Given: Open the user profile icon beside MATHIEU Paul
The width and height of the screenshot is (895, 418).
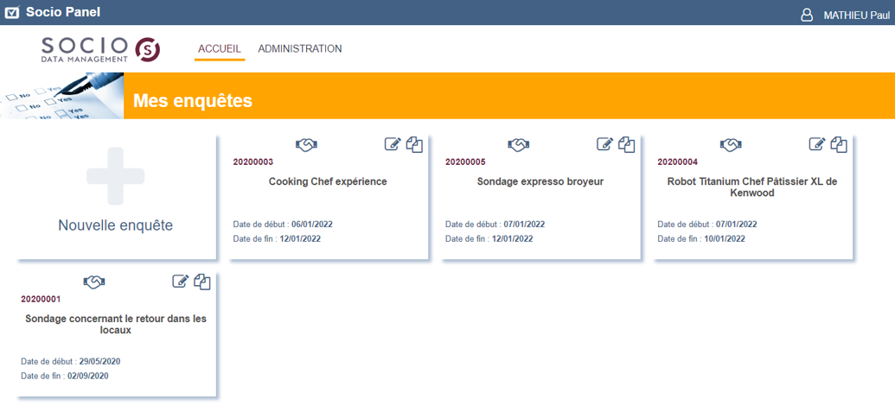Looking at the screenshot, I should click(x=807, y=15).
